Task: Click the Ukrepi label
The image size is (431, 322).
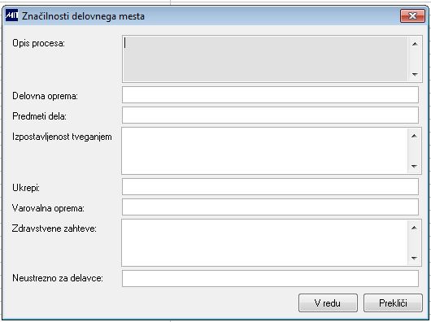Action: click(x=26, y=188)
